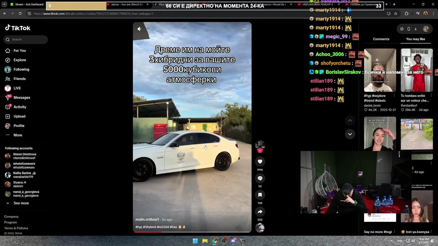Open Discord from the taskbar
The width and height of the screenshot is (438, 246).
233,241
